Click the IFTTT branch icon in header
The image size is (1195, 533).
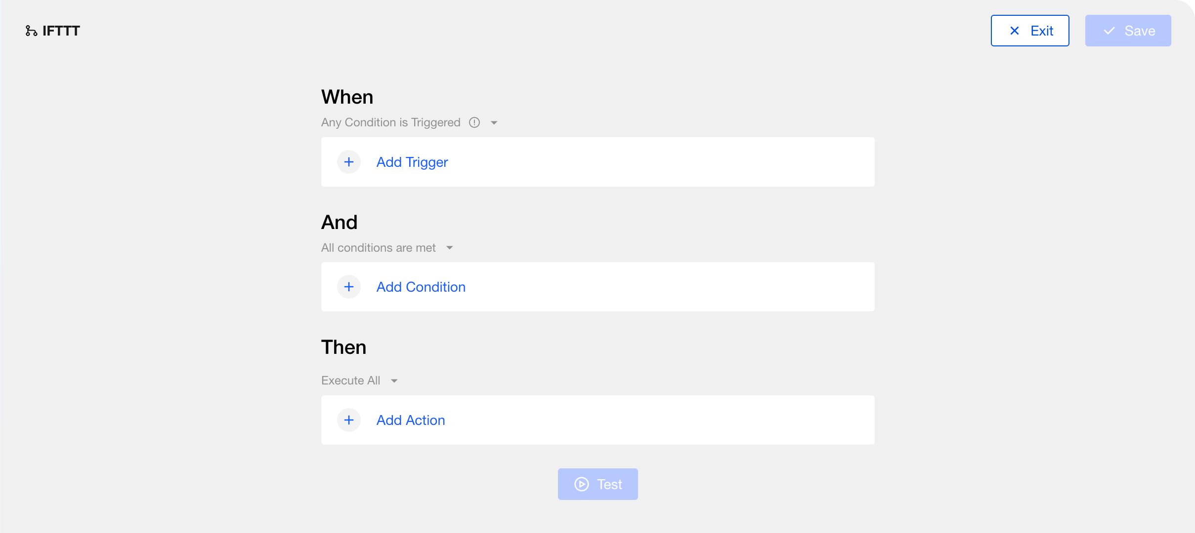click(31, 31)
